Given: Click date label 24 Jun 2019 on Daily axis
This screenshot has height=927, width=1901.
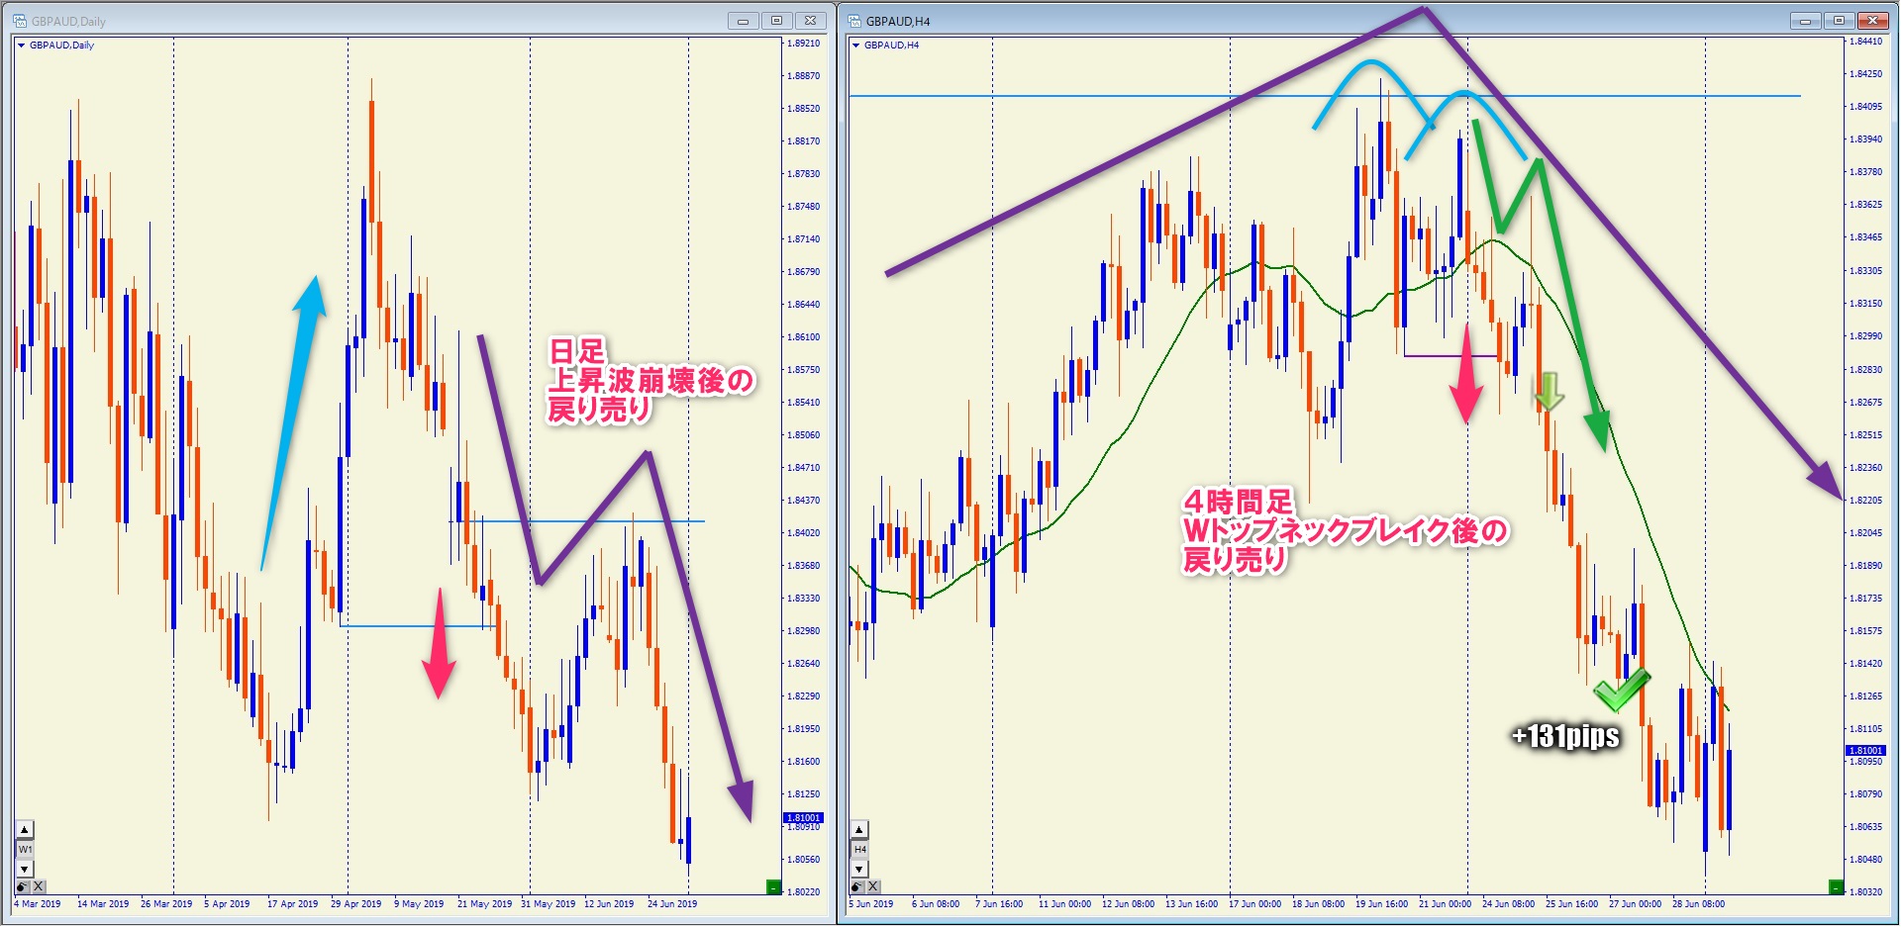Looking at the screenshot, I should coord(672,904).
